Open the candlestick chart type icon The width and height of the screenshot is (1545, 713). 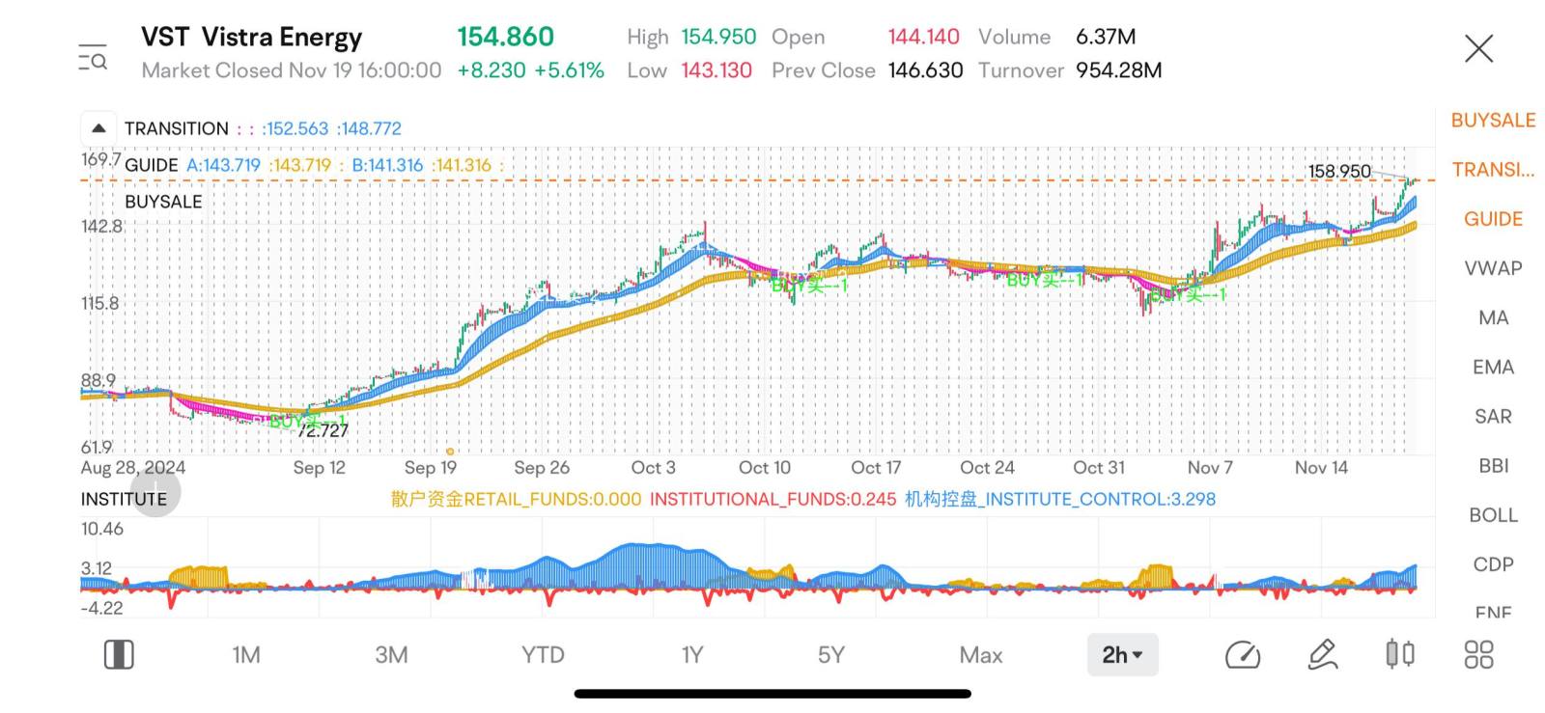[1400, 654]
